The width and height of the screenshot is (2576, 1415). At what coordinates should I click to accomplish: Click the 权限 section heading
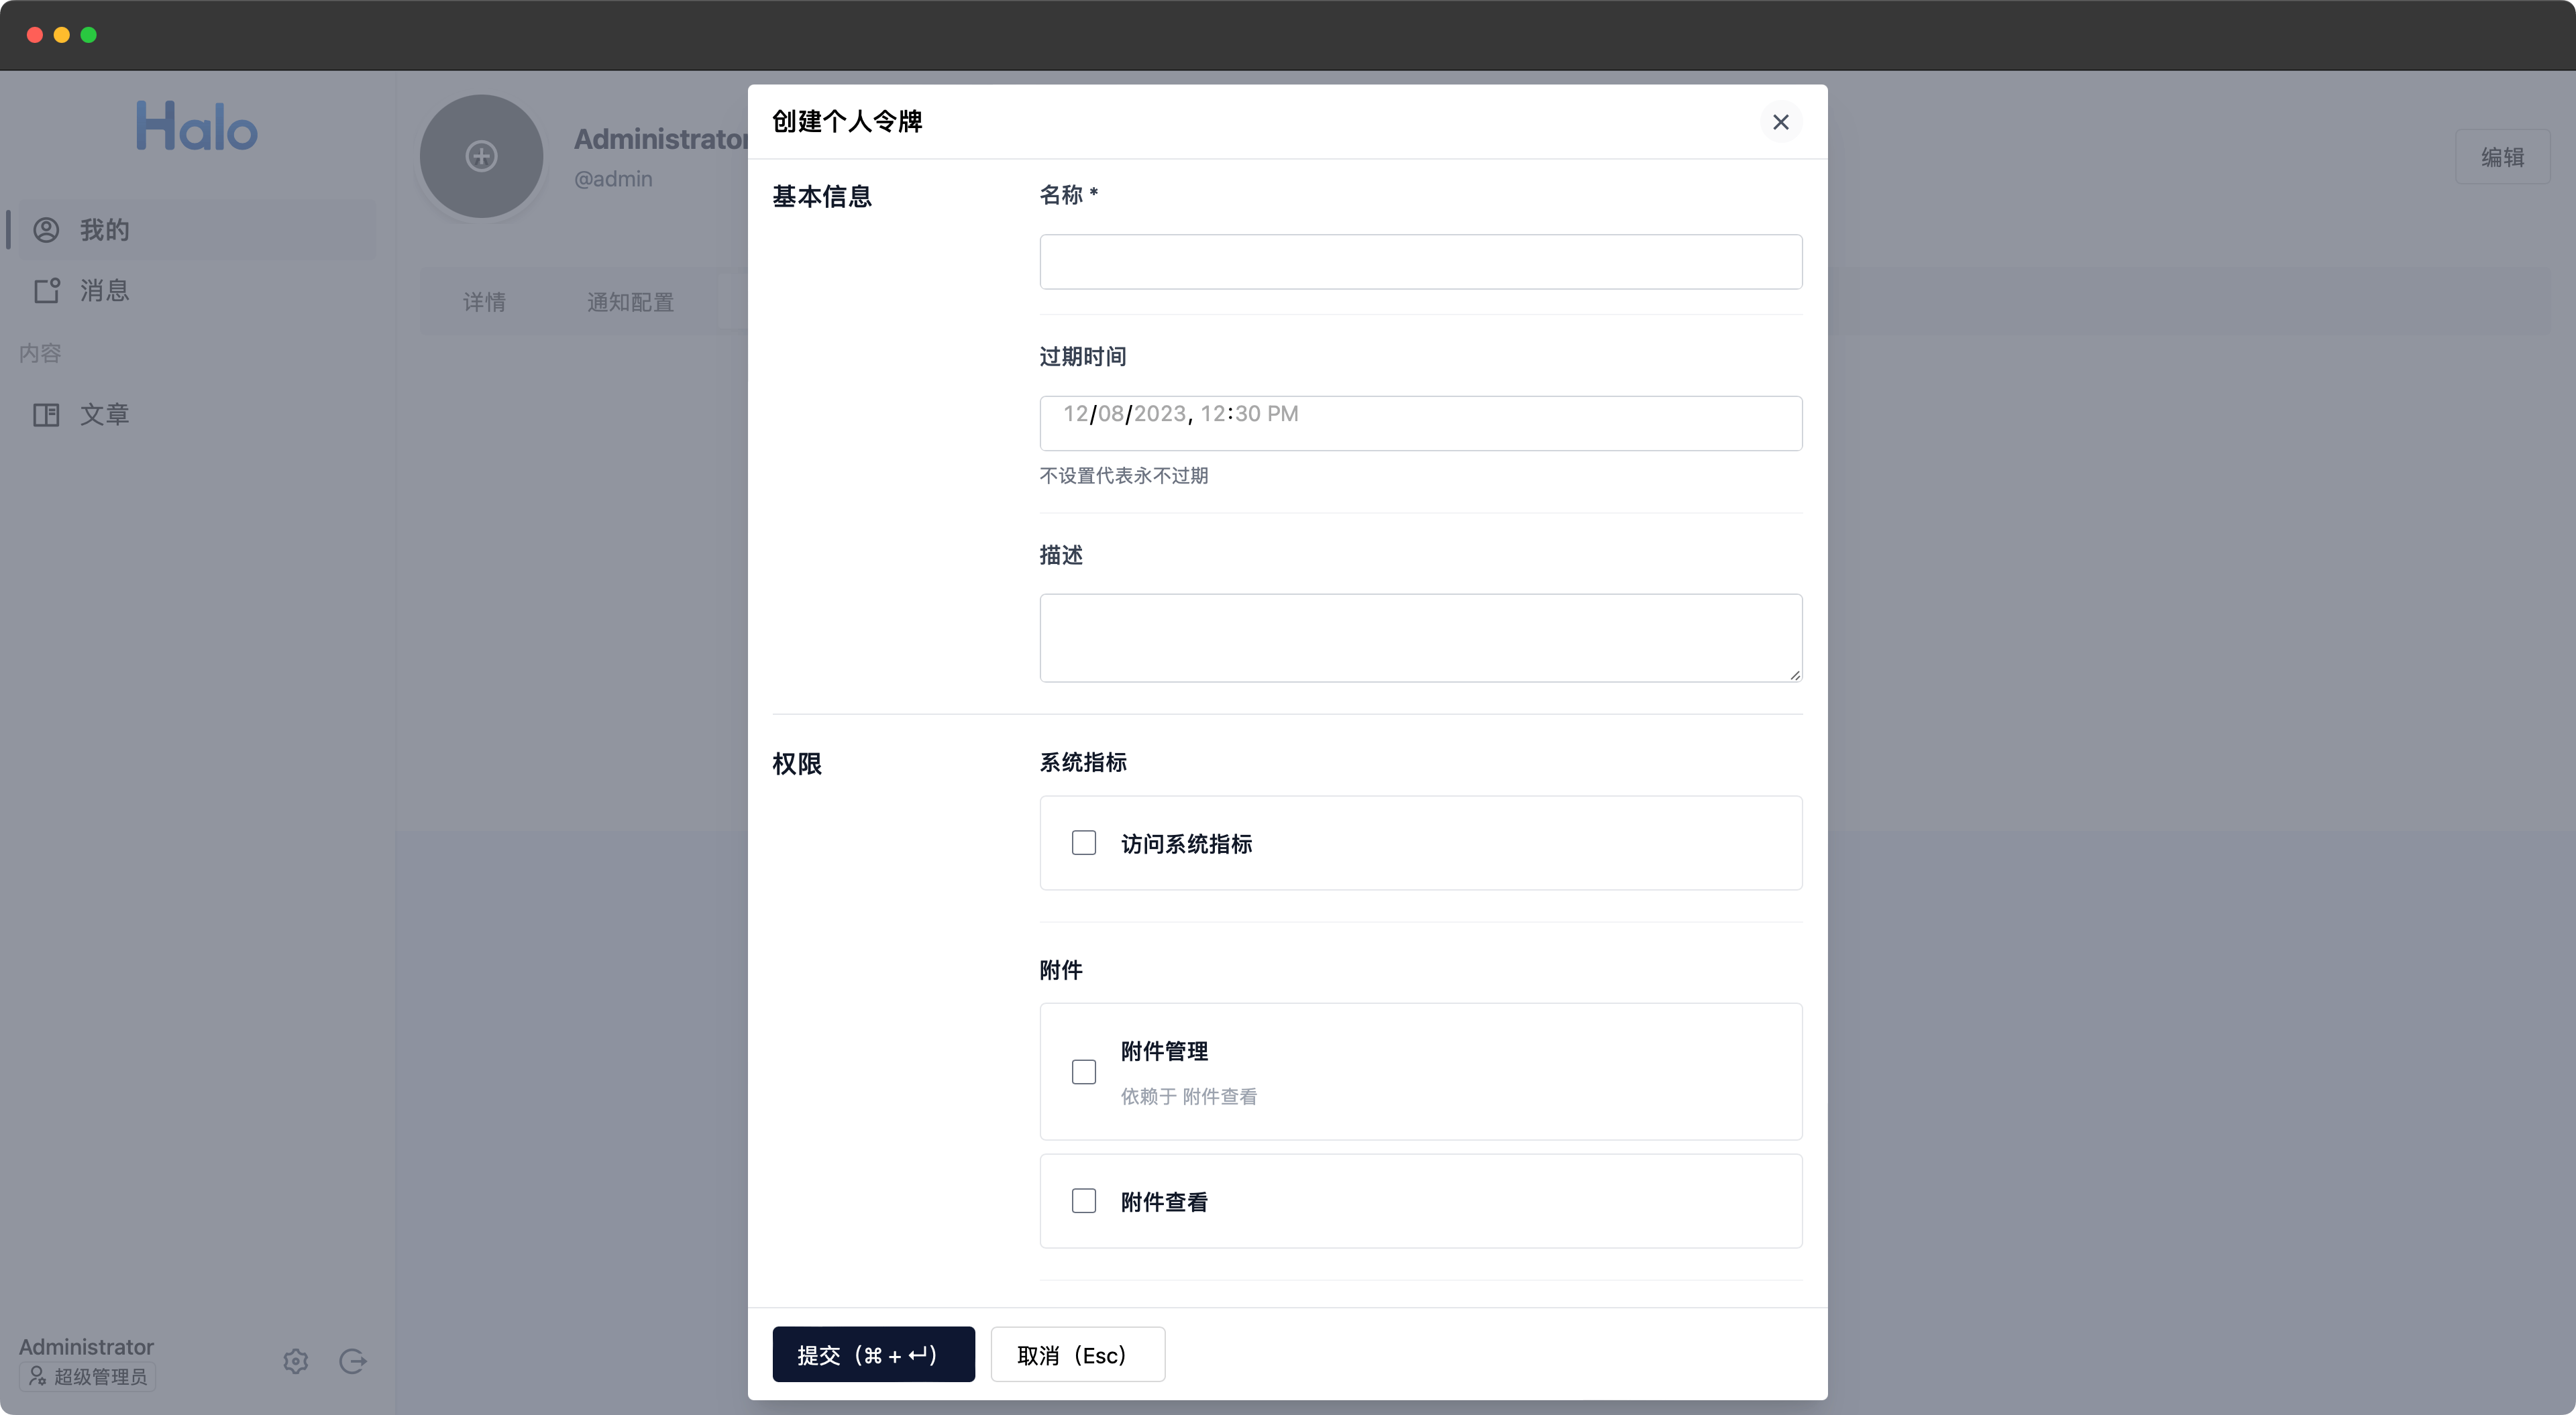pos(797,764)
